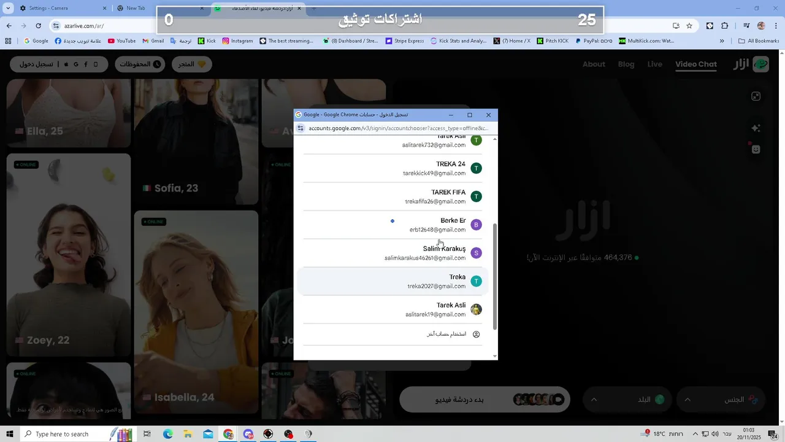The width and height of the screenshot is (785, 442).
Task: Reload the page
Action: (x=38, y=26)
